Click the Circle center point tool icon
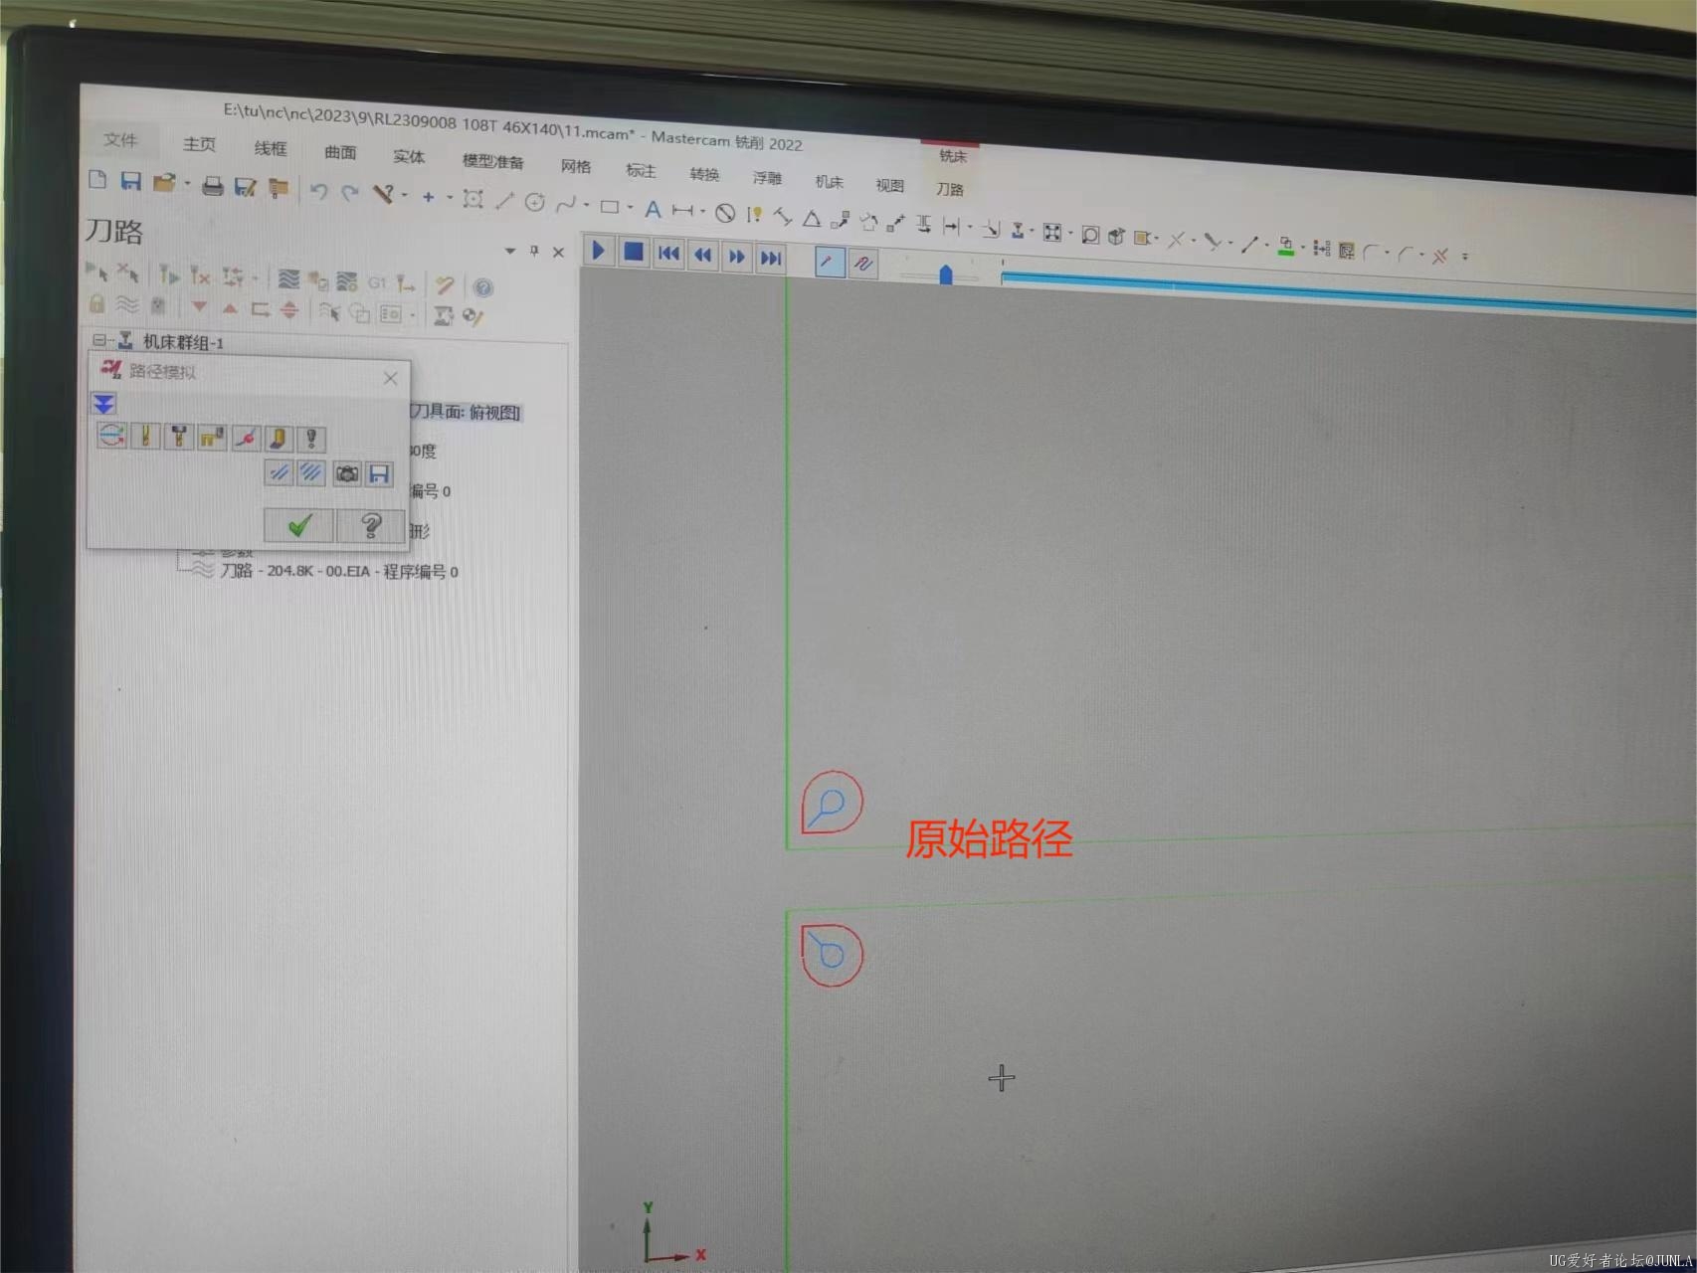The height and width of the screenshot is (1273, 1697). coord(534,202)
